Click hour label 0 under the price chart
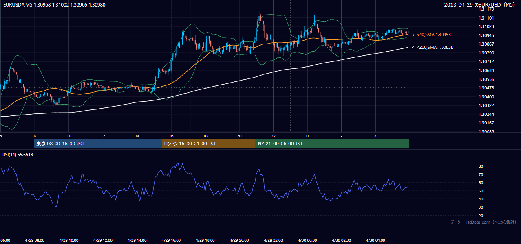The height and width of the screenshot is (244, 521). [307, 136]
